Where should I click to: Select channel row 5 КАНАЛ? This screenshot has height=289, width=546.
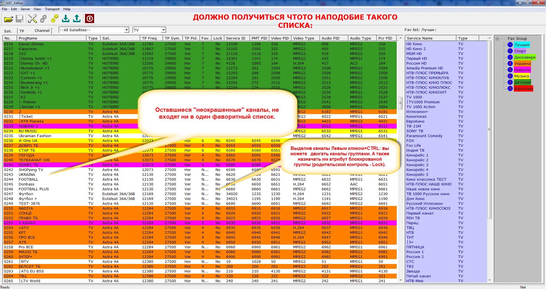click(x=200, y=223)
